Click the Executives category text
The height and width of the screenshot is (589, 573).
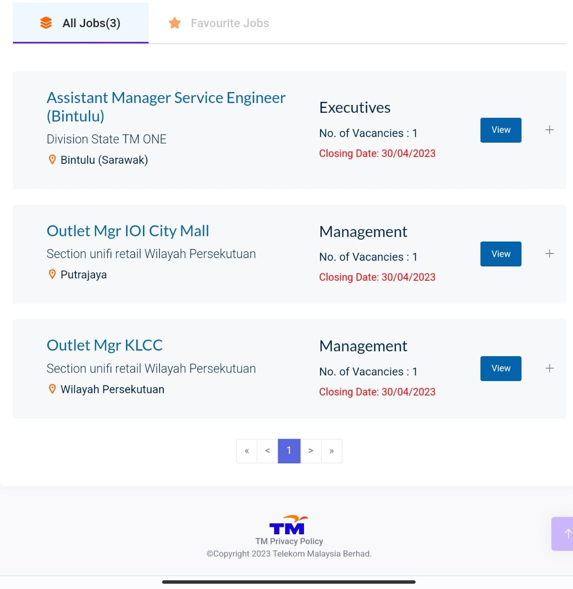pyautogui.click(x=355, y=108)
